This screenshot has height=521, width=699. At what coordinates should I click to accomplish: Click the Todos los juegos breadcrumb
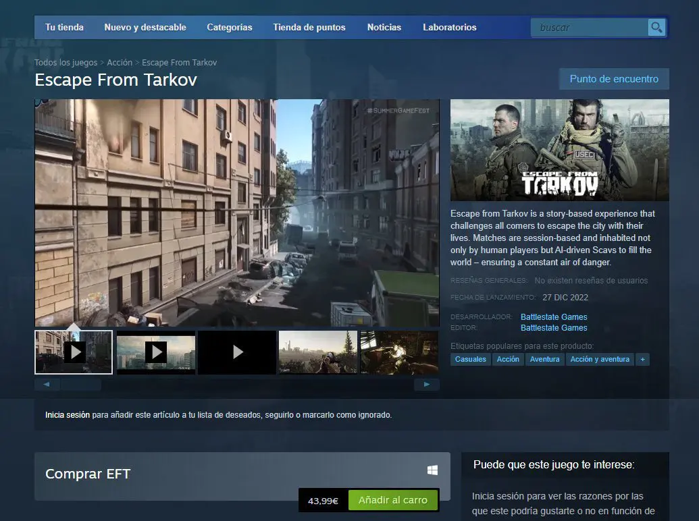pos(66,62)
